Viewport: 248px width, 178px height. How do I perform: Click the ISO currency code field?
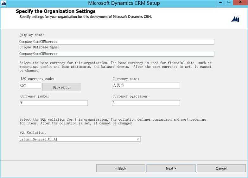(30, 85)
